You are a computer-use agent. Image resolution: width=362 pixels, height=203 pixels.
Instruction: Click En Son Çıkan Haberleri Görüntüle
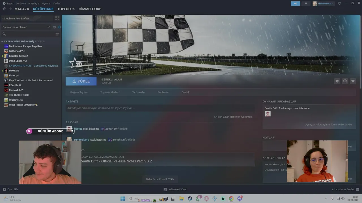233,117
